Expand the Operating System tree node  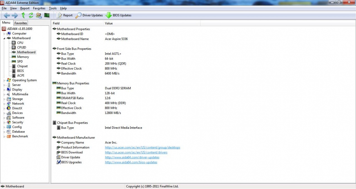(4, 80)
